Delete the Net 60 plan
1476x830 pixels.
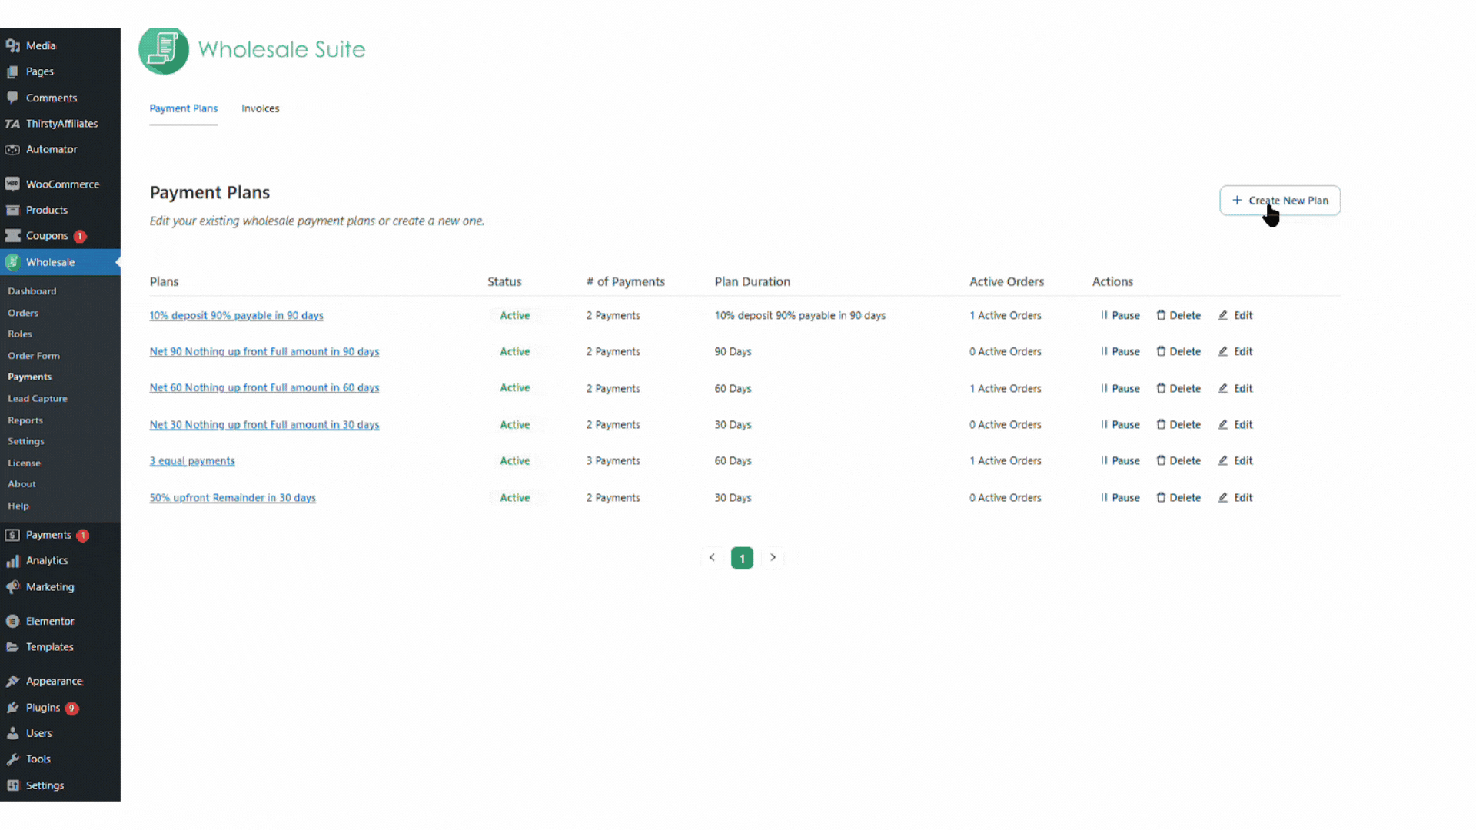click(x=1178, y=388)
